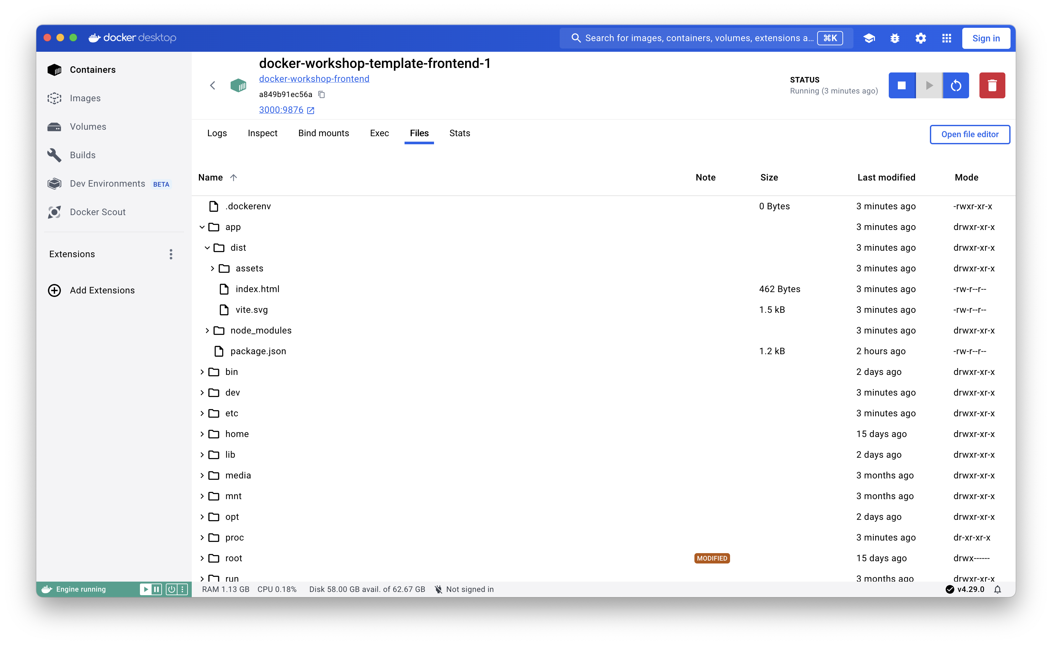Open the Learning center icon
The height and width of the screenshot is (645, 1052).
coord(869,38)
